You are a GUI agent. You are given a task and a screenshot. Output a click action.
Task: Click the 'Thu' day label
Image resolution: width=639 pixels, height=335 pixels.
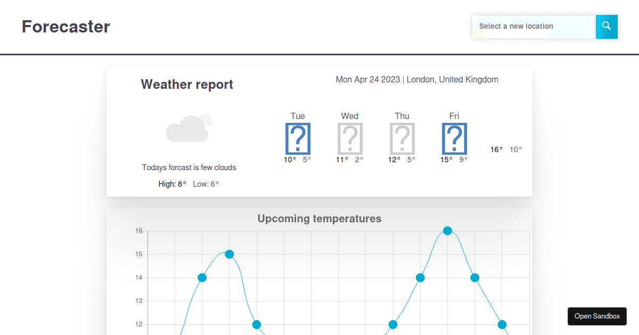(402, 116)
